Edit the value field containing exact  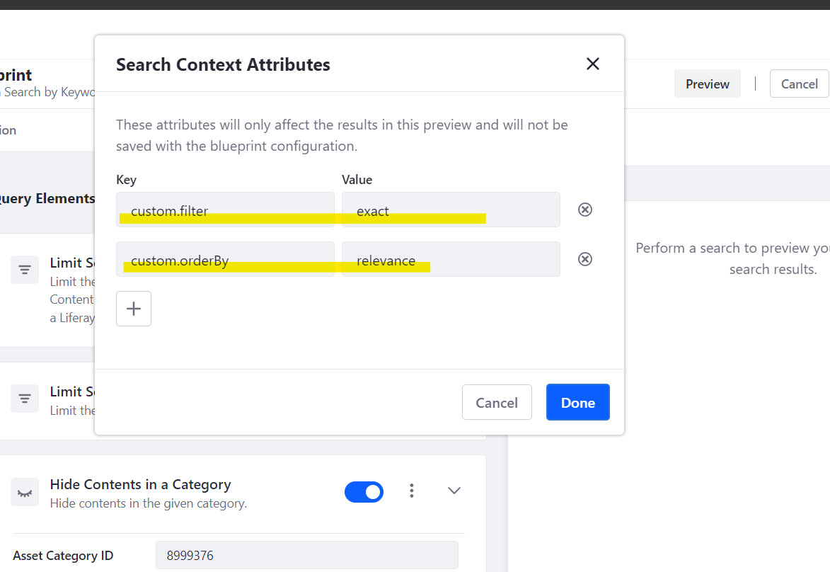coord(451,210)
